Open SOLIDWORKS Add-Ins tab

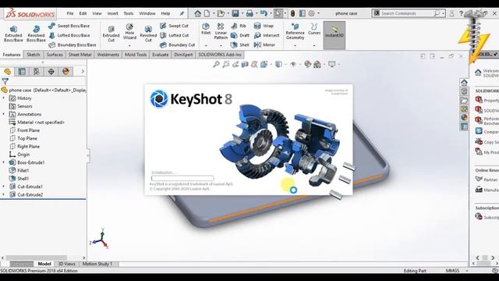(220, 55)
